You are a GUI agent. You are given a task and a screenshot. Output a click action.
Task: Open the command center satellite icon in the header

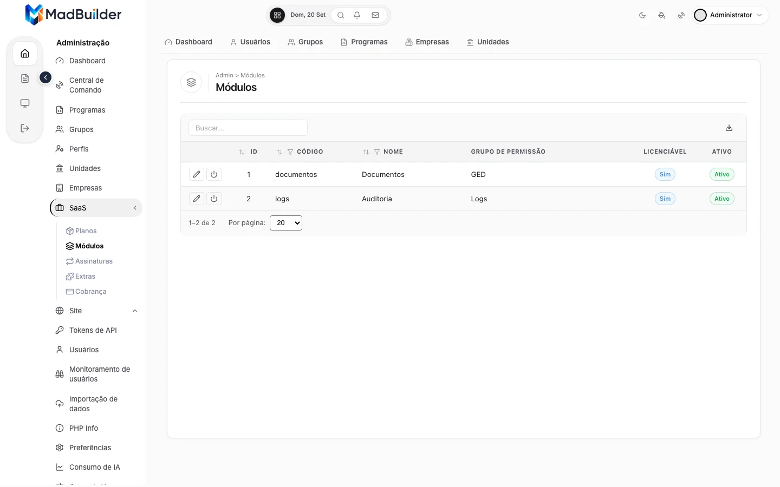[x=681, y=15]
